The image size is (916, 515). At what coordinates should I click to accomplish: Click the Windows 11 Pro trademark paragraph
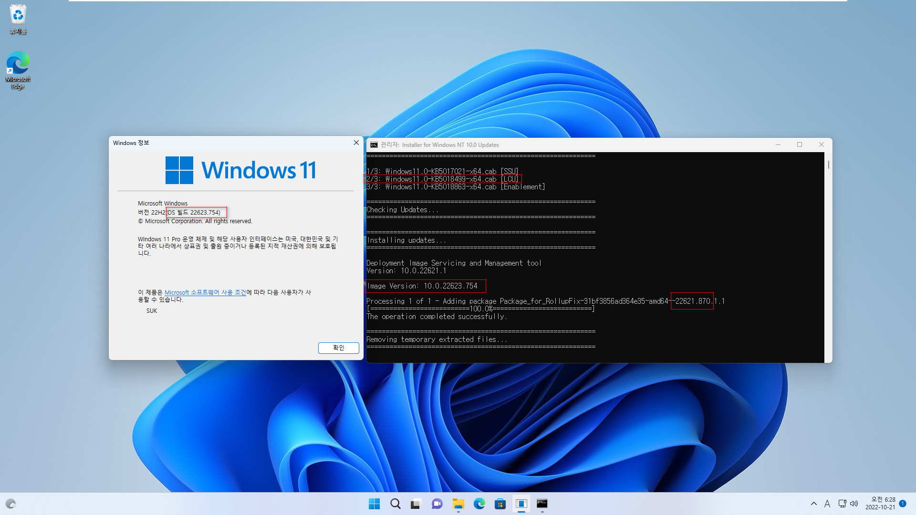pos(238,246)
